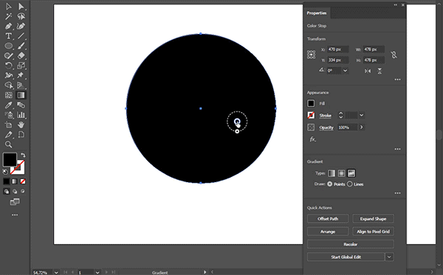Pick the Scale tool
The image size is (443, 275).
coord(21,66)
